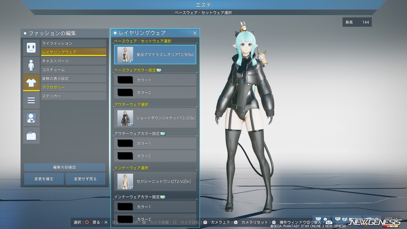Pick inner wear カラー1 black swatch
Screen dimensions: 407x229
(x=125, y=207)
